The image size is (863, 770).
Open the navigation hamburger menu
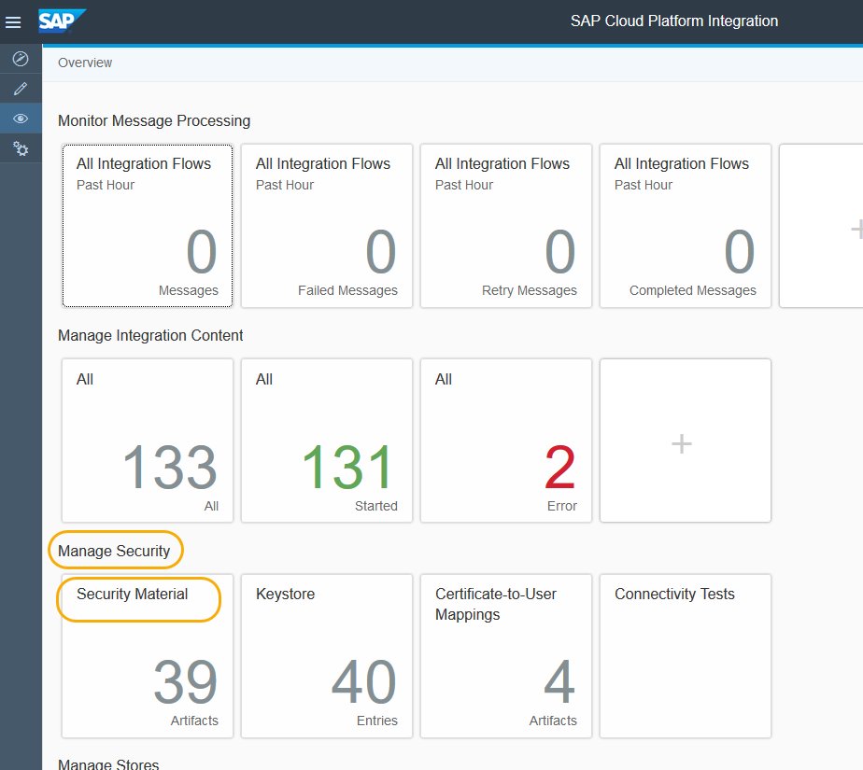[13, 21]
